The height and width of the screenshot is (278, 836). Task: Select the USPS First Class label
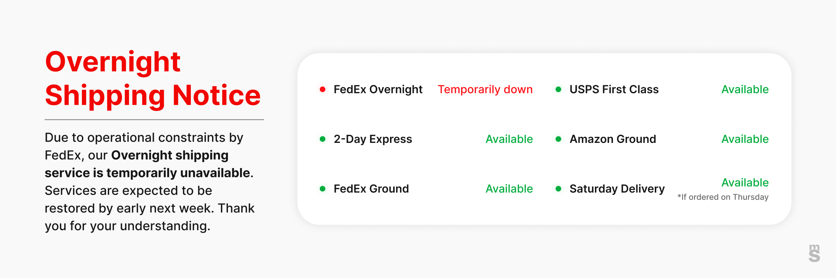(614, 89)
